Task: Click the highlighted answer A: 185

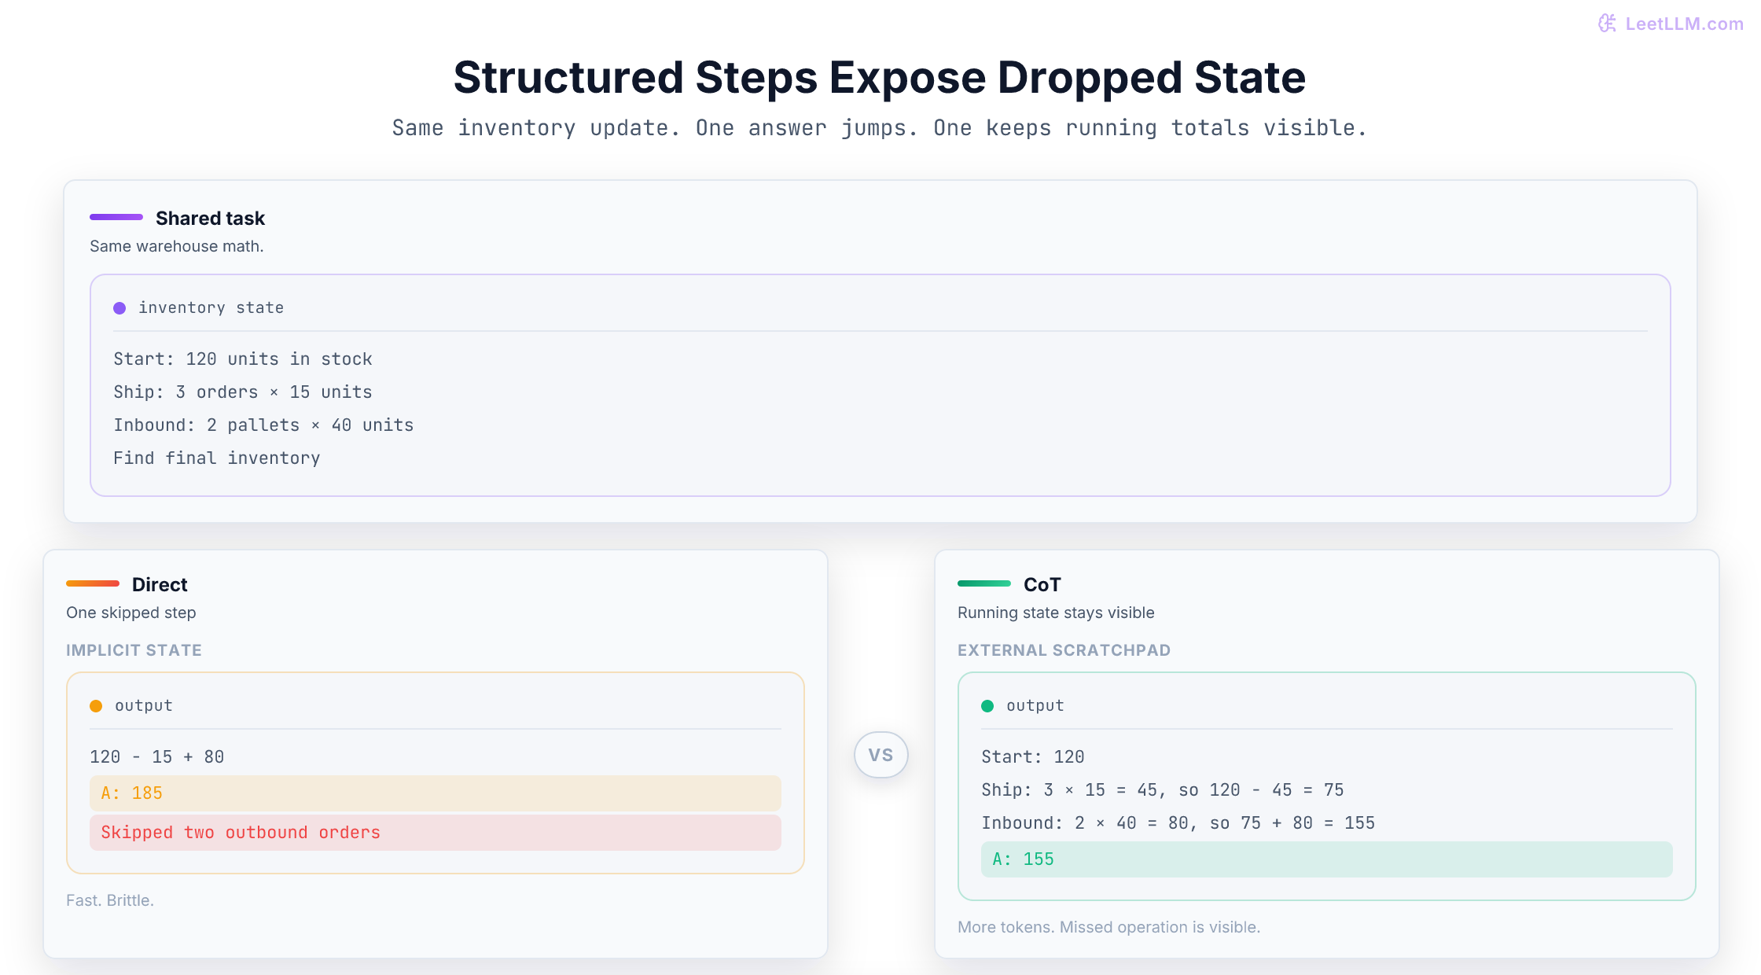Action: coord(436,793)
